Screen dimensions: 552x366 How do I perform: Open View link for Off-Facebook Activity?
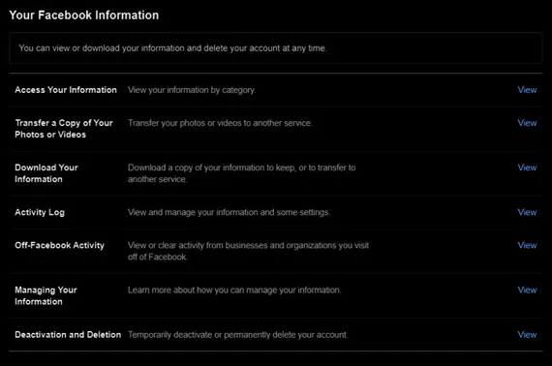point(527,246)
